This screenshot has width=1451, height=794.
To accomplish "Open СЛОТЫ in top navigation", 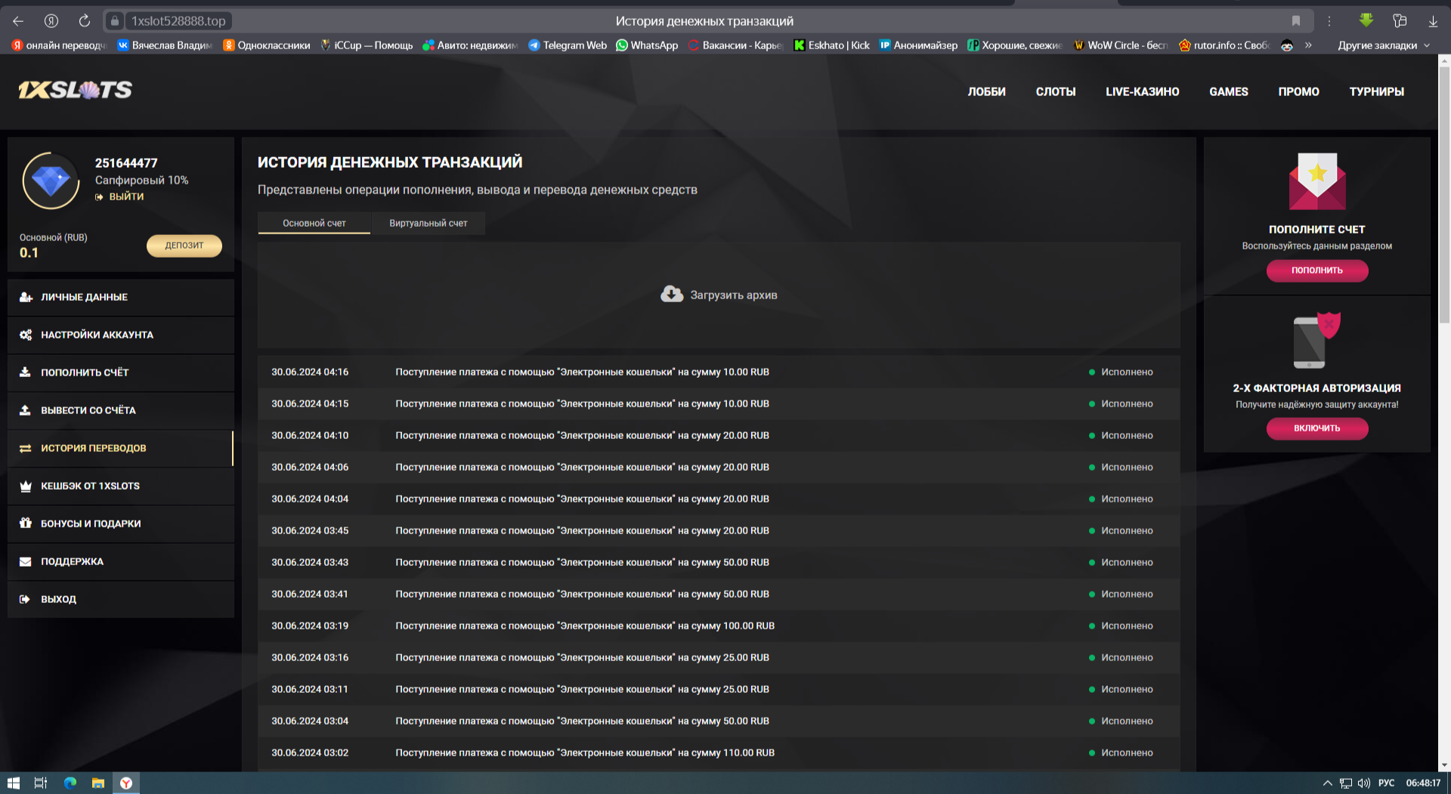I will (1055, 91).
